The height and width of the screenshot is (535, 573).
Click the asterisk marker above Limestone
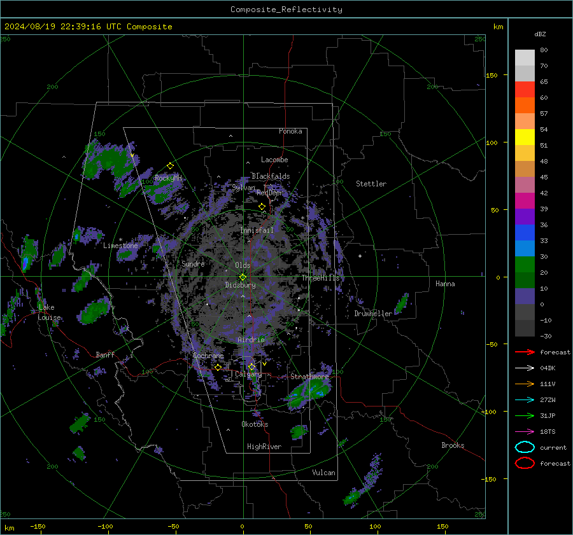(120, 240)
